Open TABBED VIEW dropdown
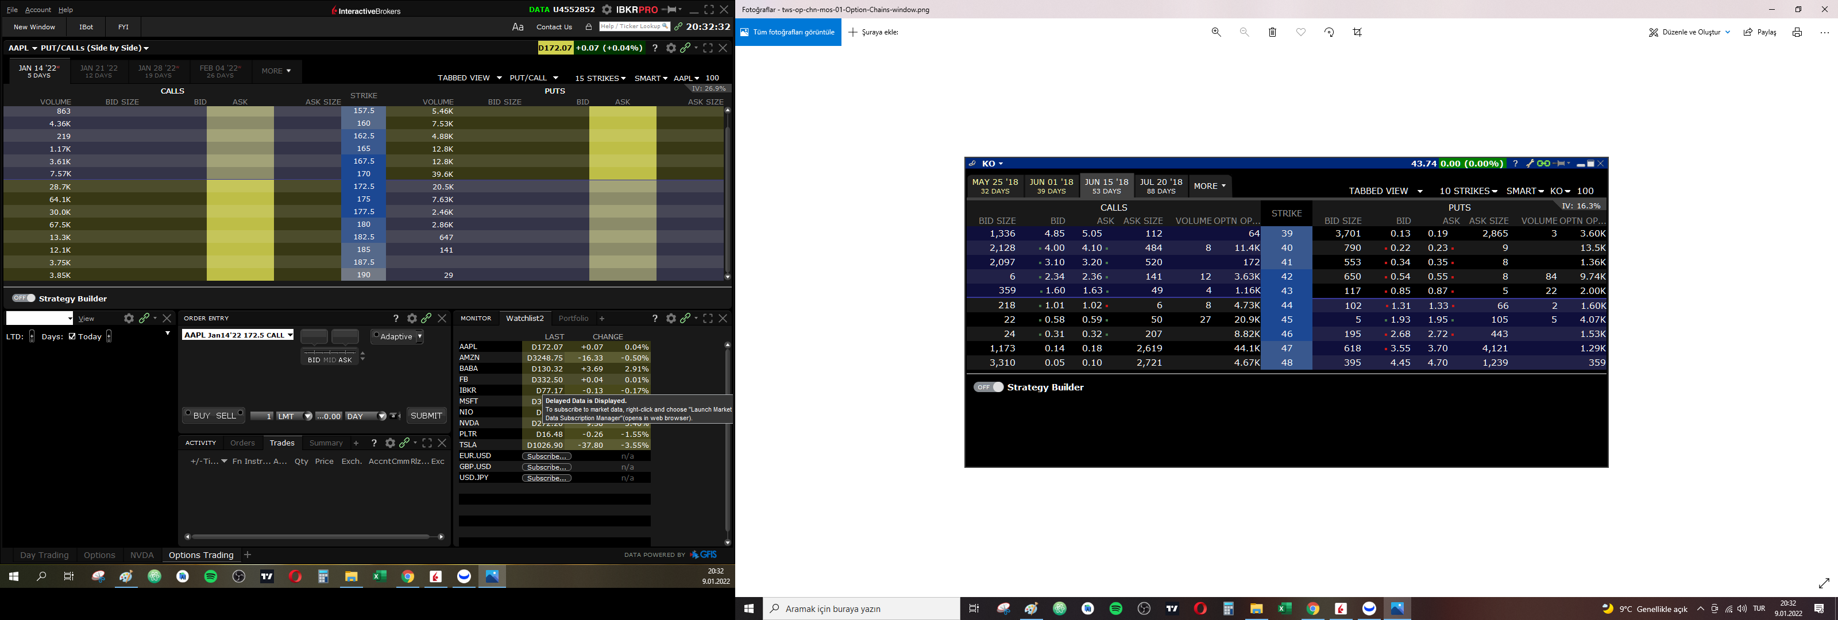The image size is (1838, 620). [469, 77]
